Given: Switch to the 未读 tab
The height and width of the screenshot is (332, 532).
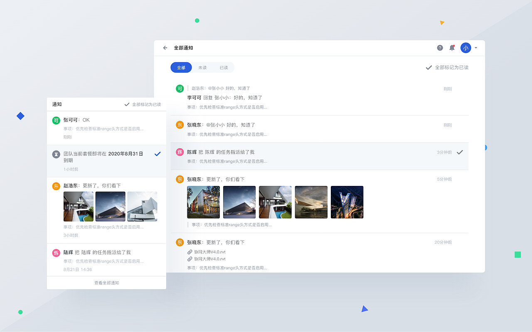Looking at the screenshot, I should click(x=202, y=67).
